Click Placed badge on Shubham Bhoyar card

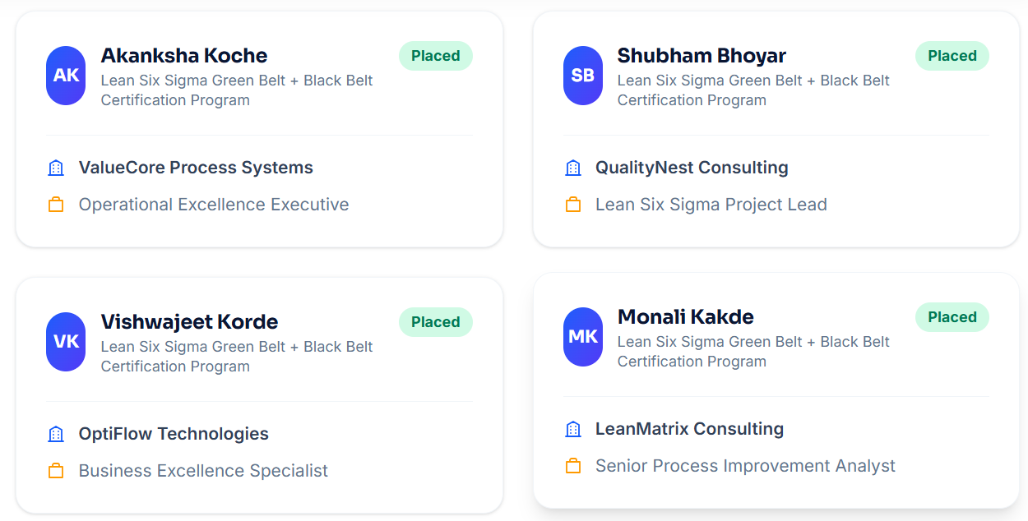pos(952,56)
